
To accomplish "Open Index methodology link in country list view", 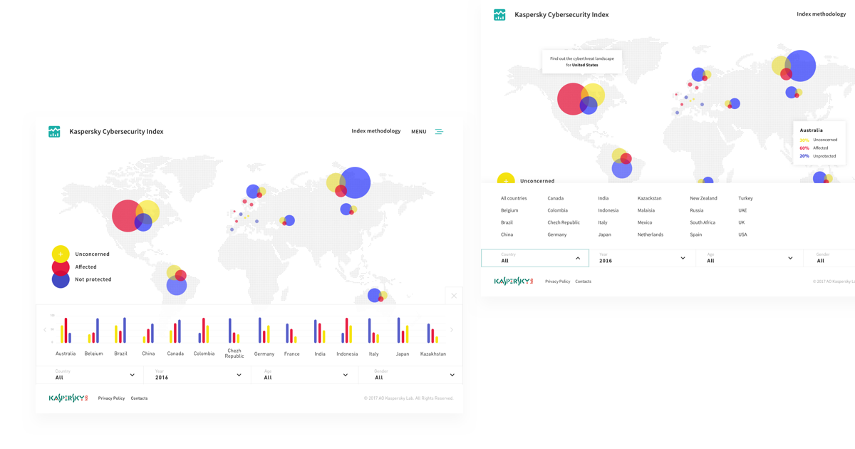I will point(822,14).
